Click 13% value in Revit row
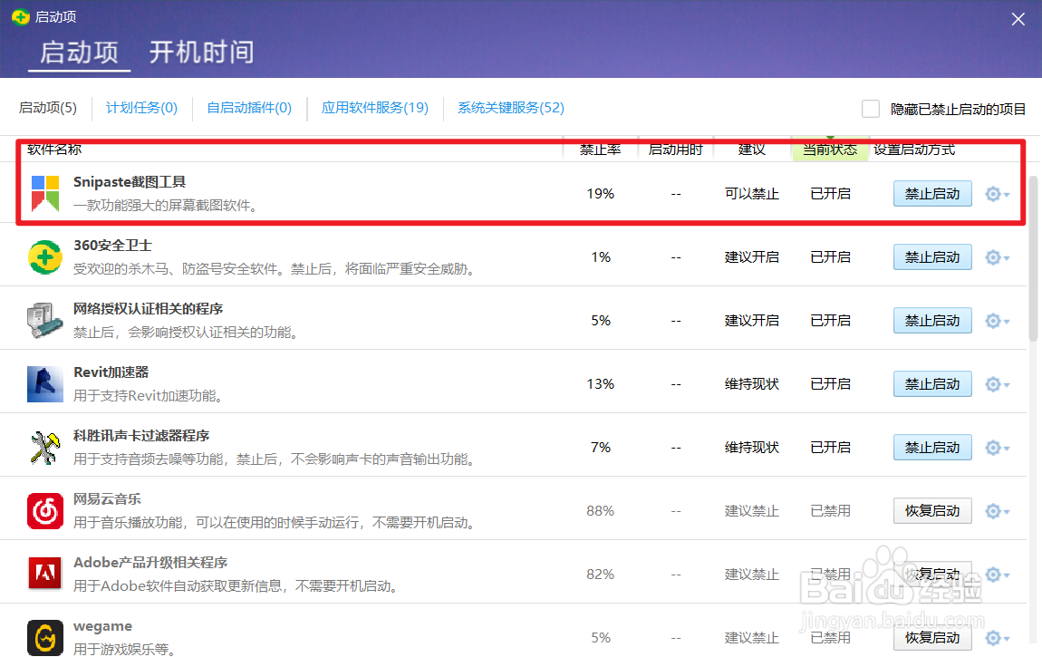1042x657 pixels. pos(600,384)
